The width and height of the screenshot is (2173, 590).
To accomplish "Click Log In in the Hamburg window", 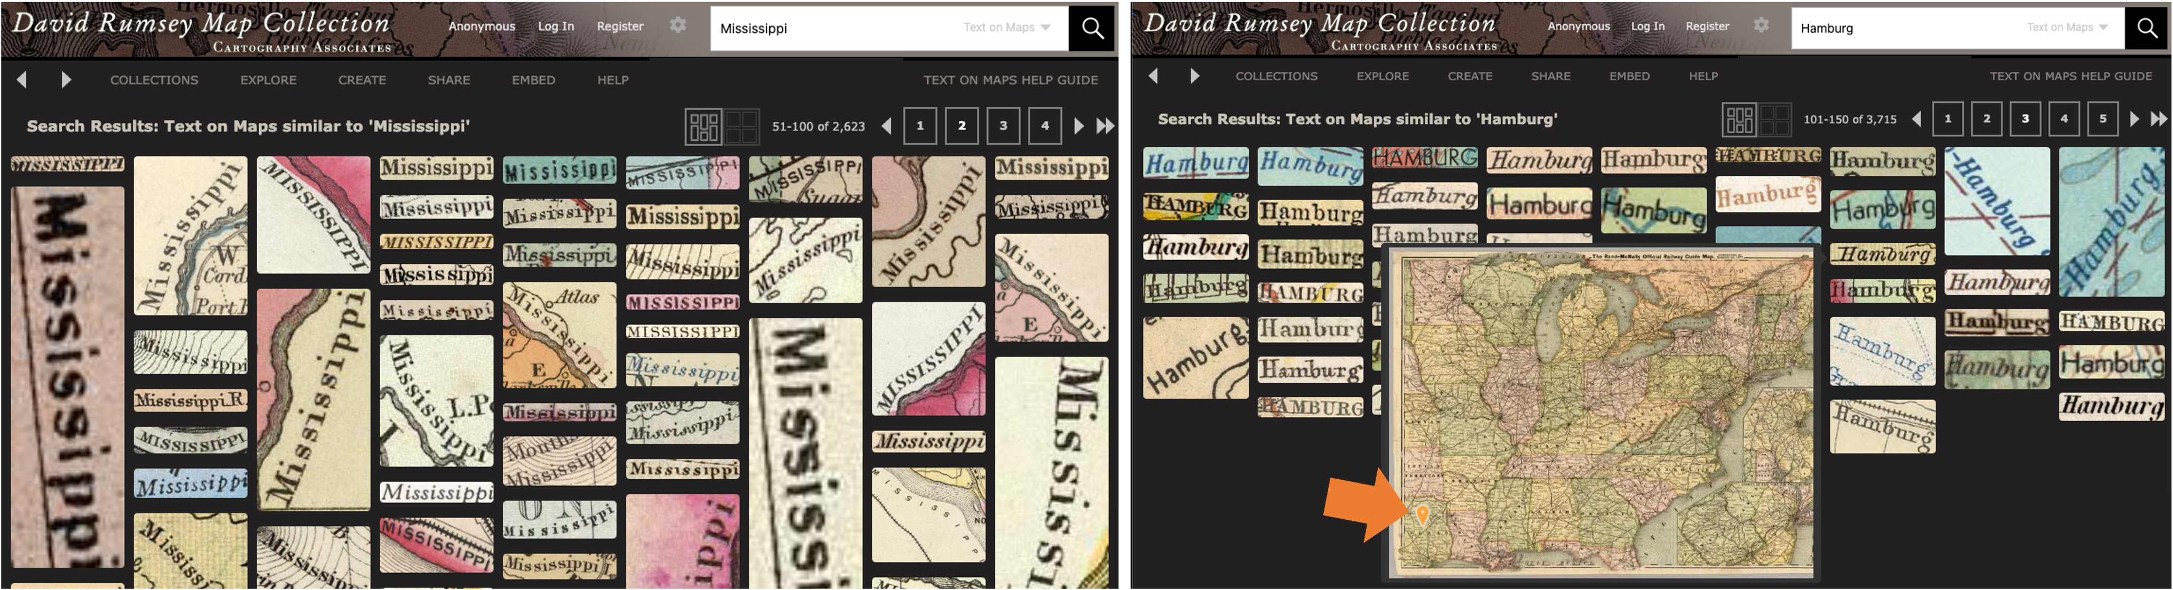I will [1648, 26].
